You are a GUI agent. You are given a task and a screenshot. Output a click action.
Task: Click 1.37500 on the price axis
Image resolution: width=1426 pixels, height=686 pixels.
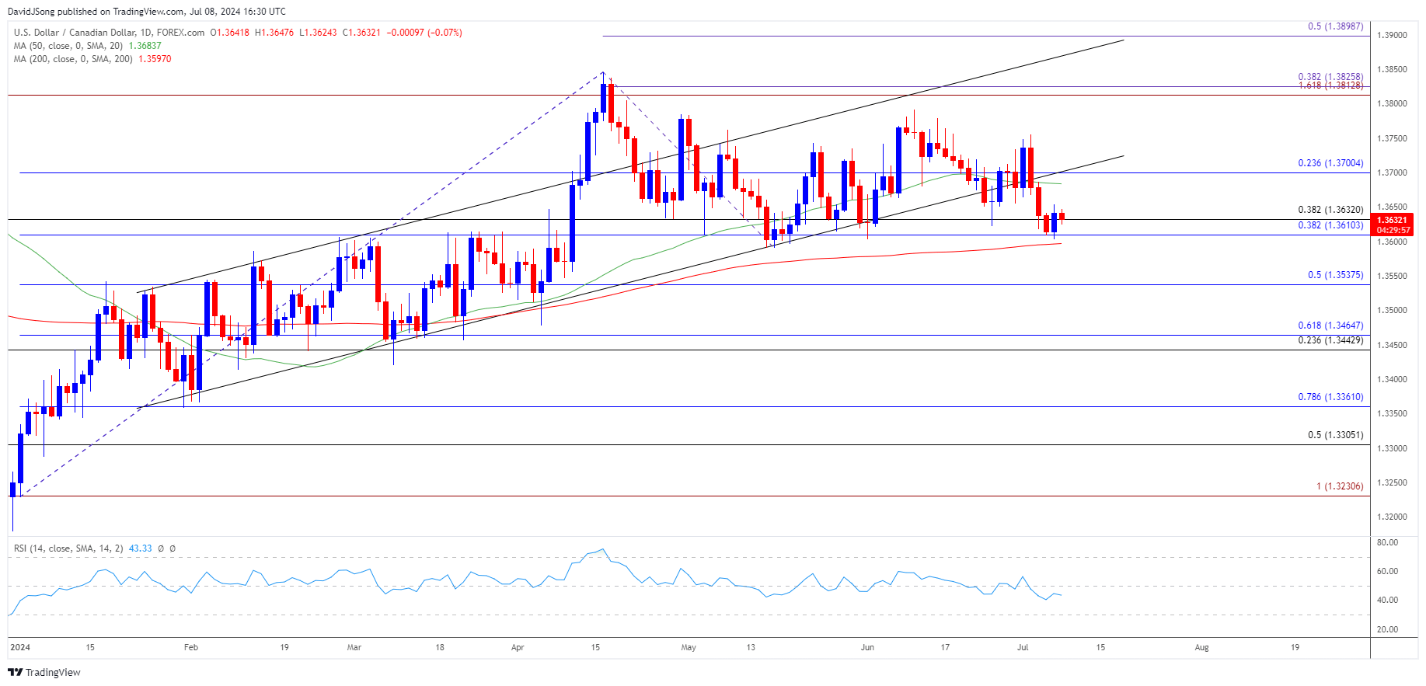coord(1392,139)
